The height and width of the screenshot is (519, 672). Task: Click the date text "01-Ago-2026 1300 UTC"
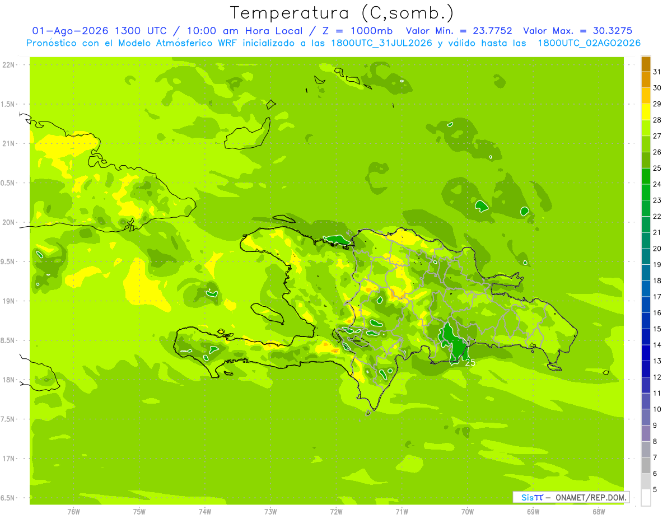tap(99, 31)
